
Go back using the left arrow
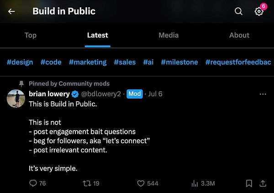tap(11, 11)
